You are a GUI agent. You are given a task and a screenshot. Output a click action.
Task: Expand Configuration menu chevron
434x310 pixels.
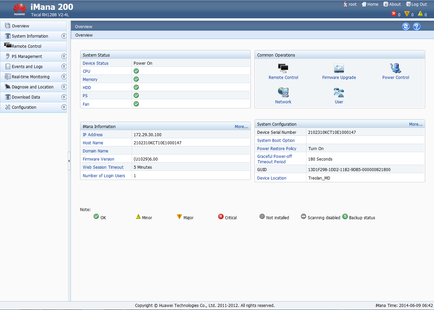click(63, 107)
